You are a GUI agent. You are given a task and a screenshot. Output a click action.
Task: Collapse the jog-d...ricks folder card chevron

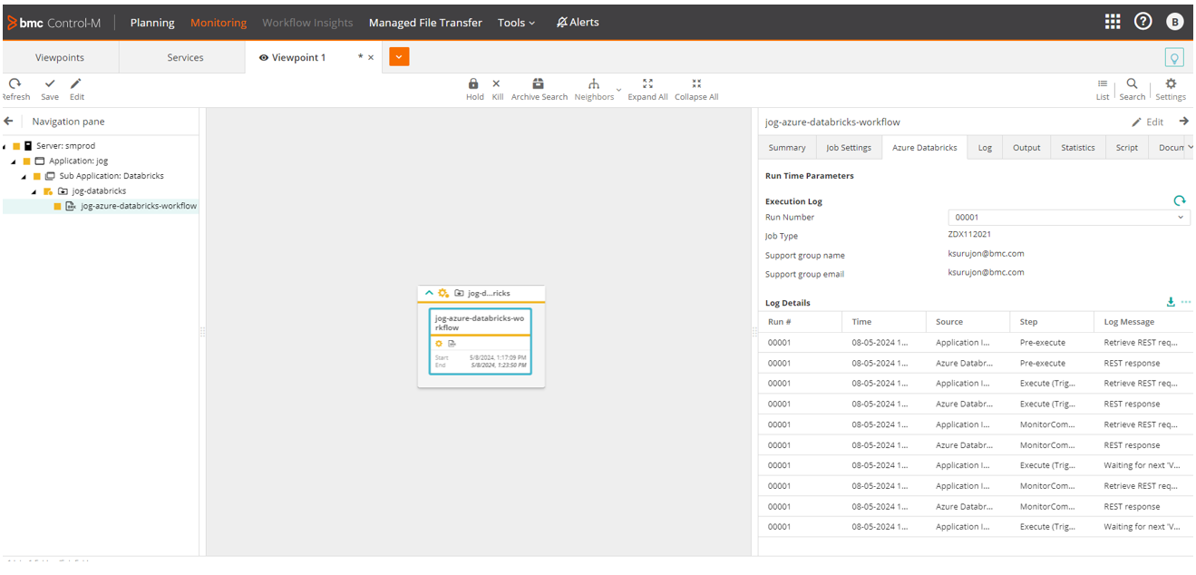click(429, 293)
